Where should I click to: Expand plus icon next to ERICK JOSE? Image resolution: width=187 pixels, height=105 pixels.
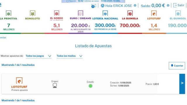coord(135,6)
